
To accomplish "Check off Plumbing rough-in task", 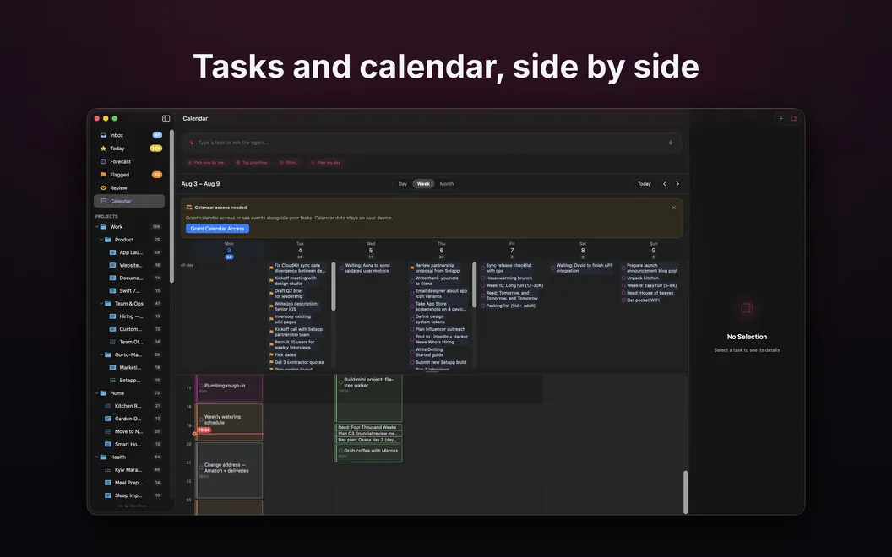I will pos(201,386).
